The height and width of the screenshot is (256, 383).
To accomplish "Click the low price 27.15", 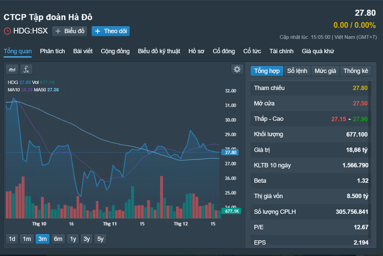I will click(x=339, y=119).
